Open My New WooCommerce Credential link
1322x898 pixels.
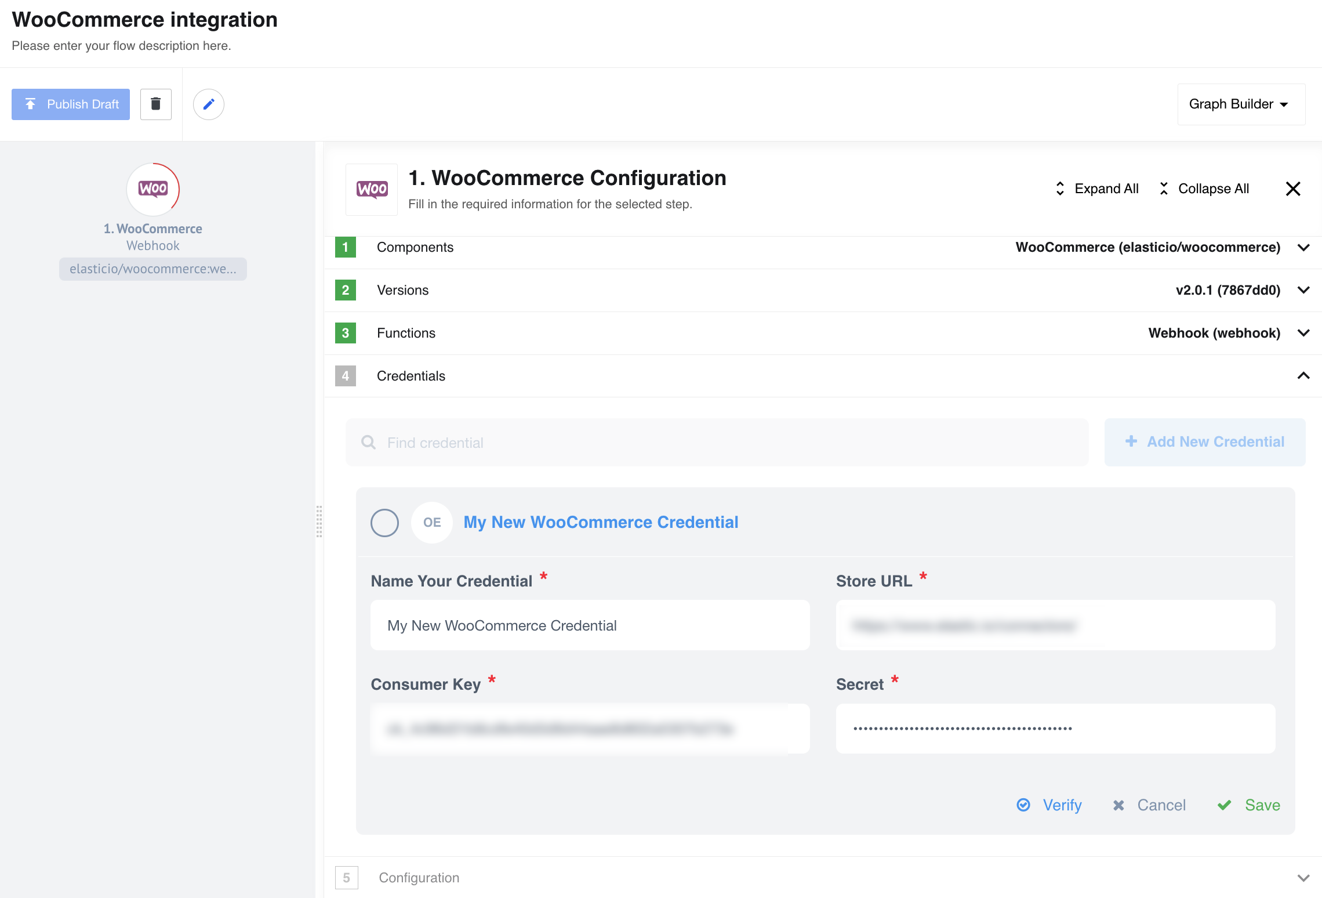pyautogui.click(x=601, y=522)
